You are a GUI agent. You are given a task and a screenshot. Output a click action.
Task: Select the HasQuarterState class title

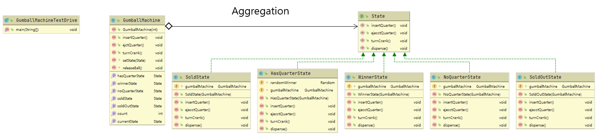(290, 73)
